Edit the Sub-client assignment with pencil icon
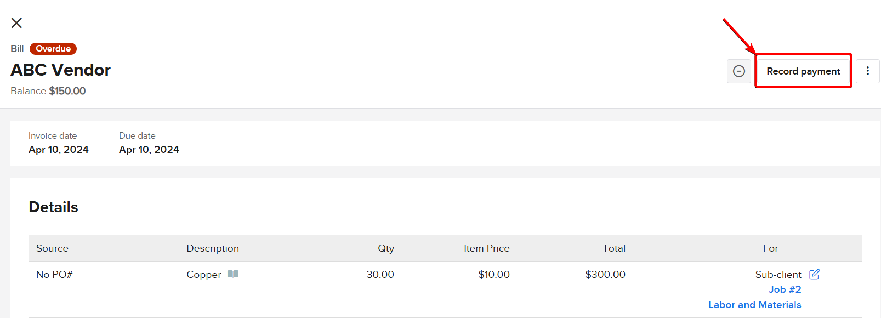Image resolution: width=881 pixels, height=318 pixels. point(815,274)
